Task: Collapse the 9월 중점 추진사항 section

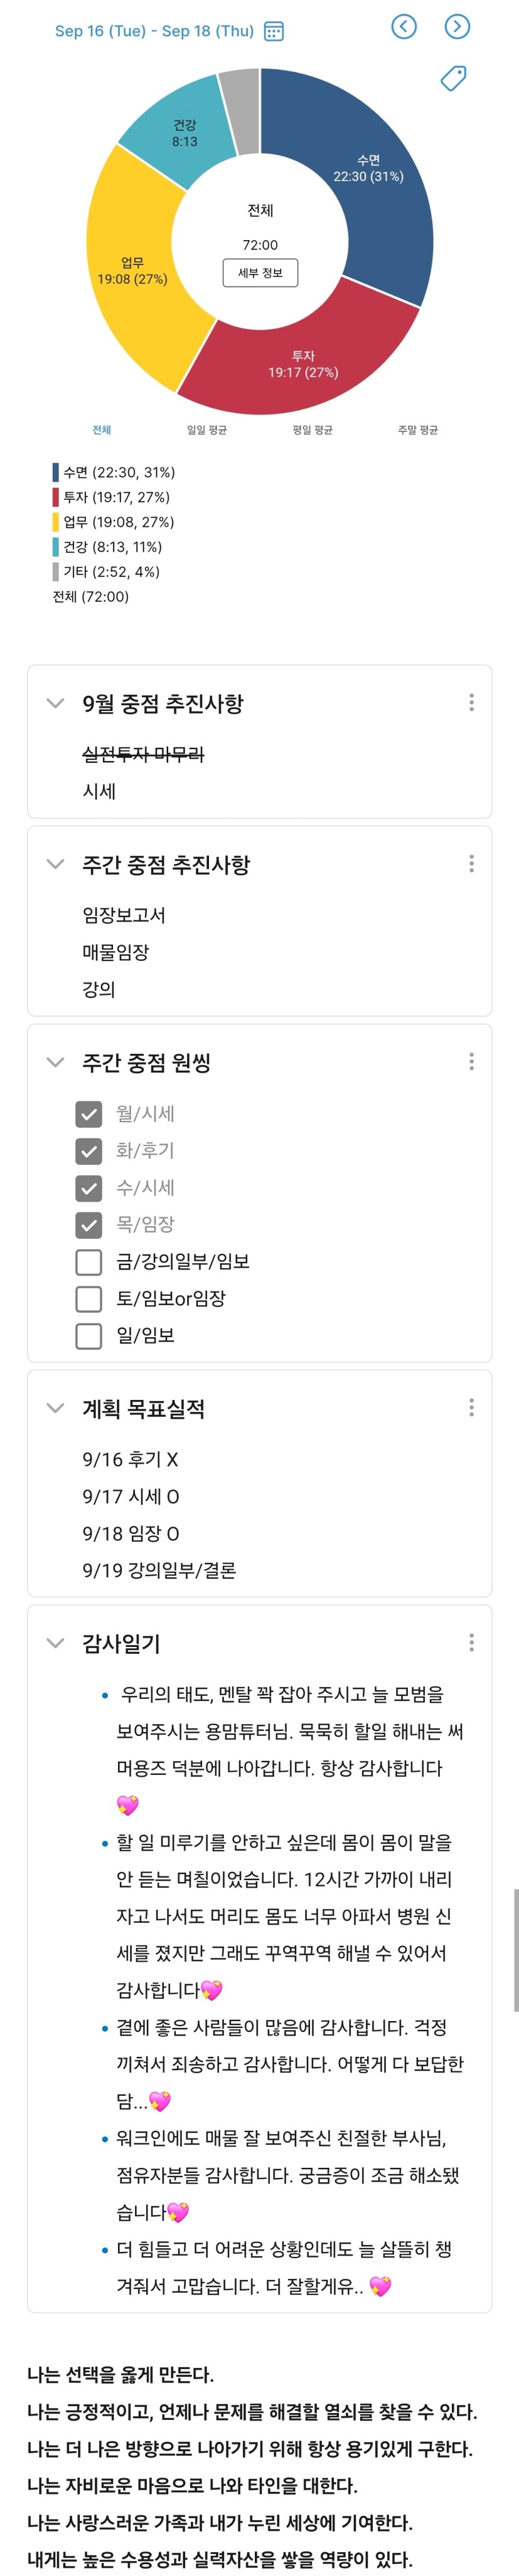Action: [x=55, y=704]
